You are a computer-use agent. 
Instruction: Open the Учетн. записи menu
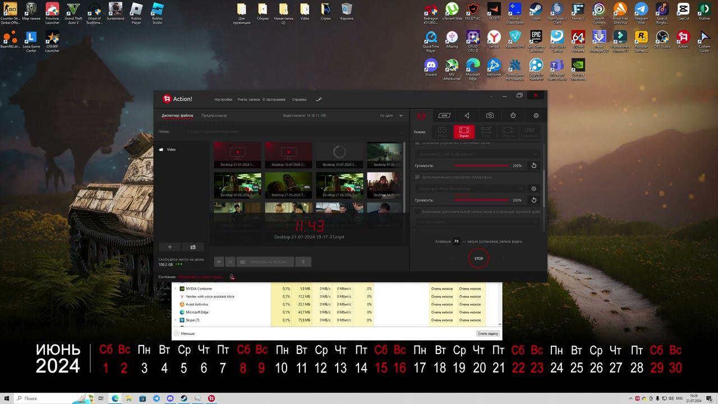[x=248, y=99]
